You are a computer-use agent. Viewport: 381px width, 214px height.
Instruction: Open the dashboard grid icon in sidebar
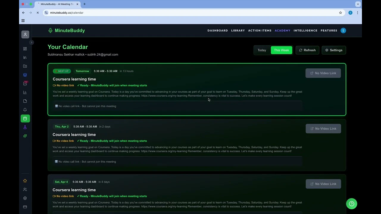[x=25, y=49]
